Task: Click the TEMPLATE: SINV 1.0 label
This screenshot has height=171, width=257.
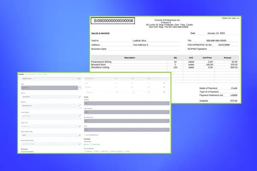Action: click(x=230, y=18)
